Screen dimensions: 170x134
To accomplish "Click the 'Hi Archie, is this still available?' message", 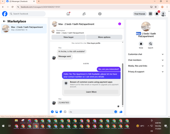I will 72,51.
